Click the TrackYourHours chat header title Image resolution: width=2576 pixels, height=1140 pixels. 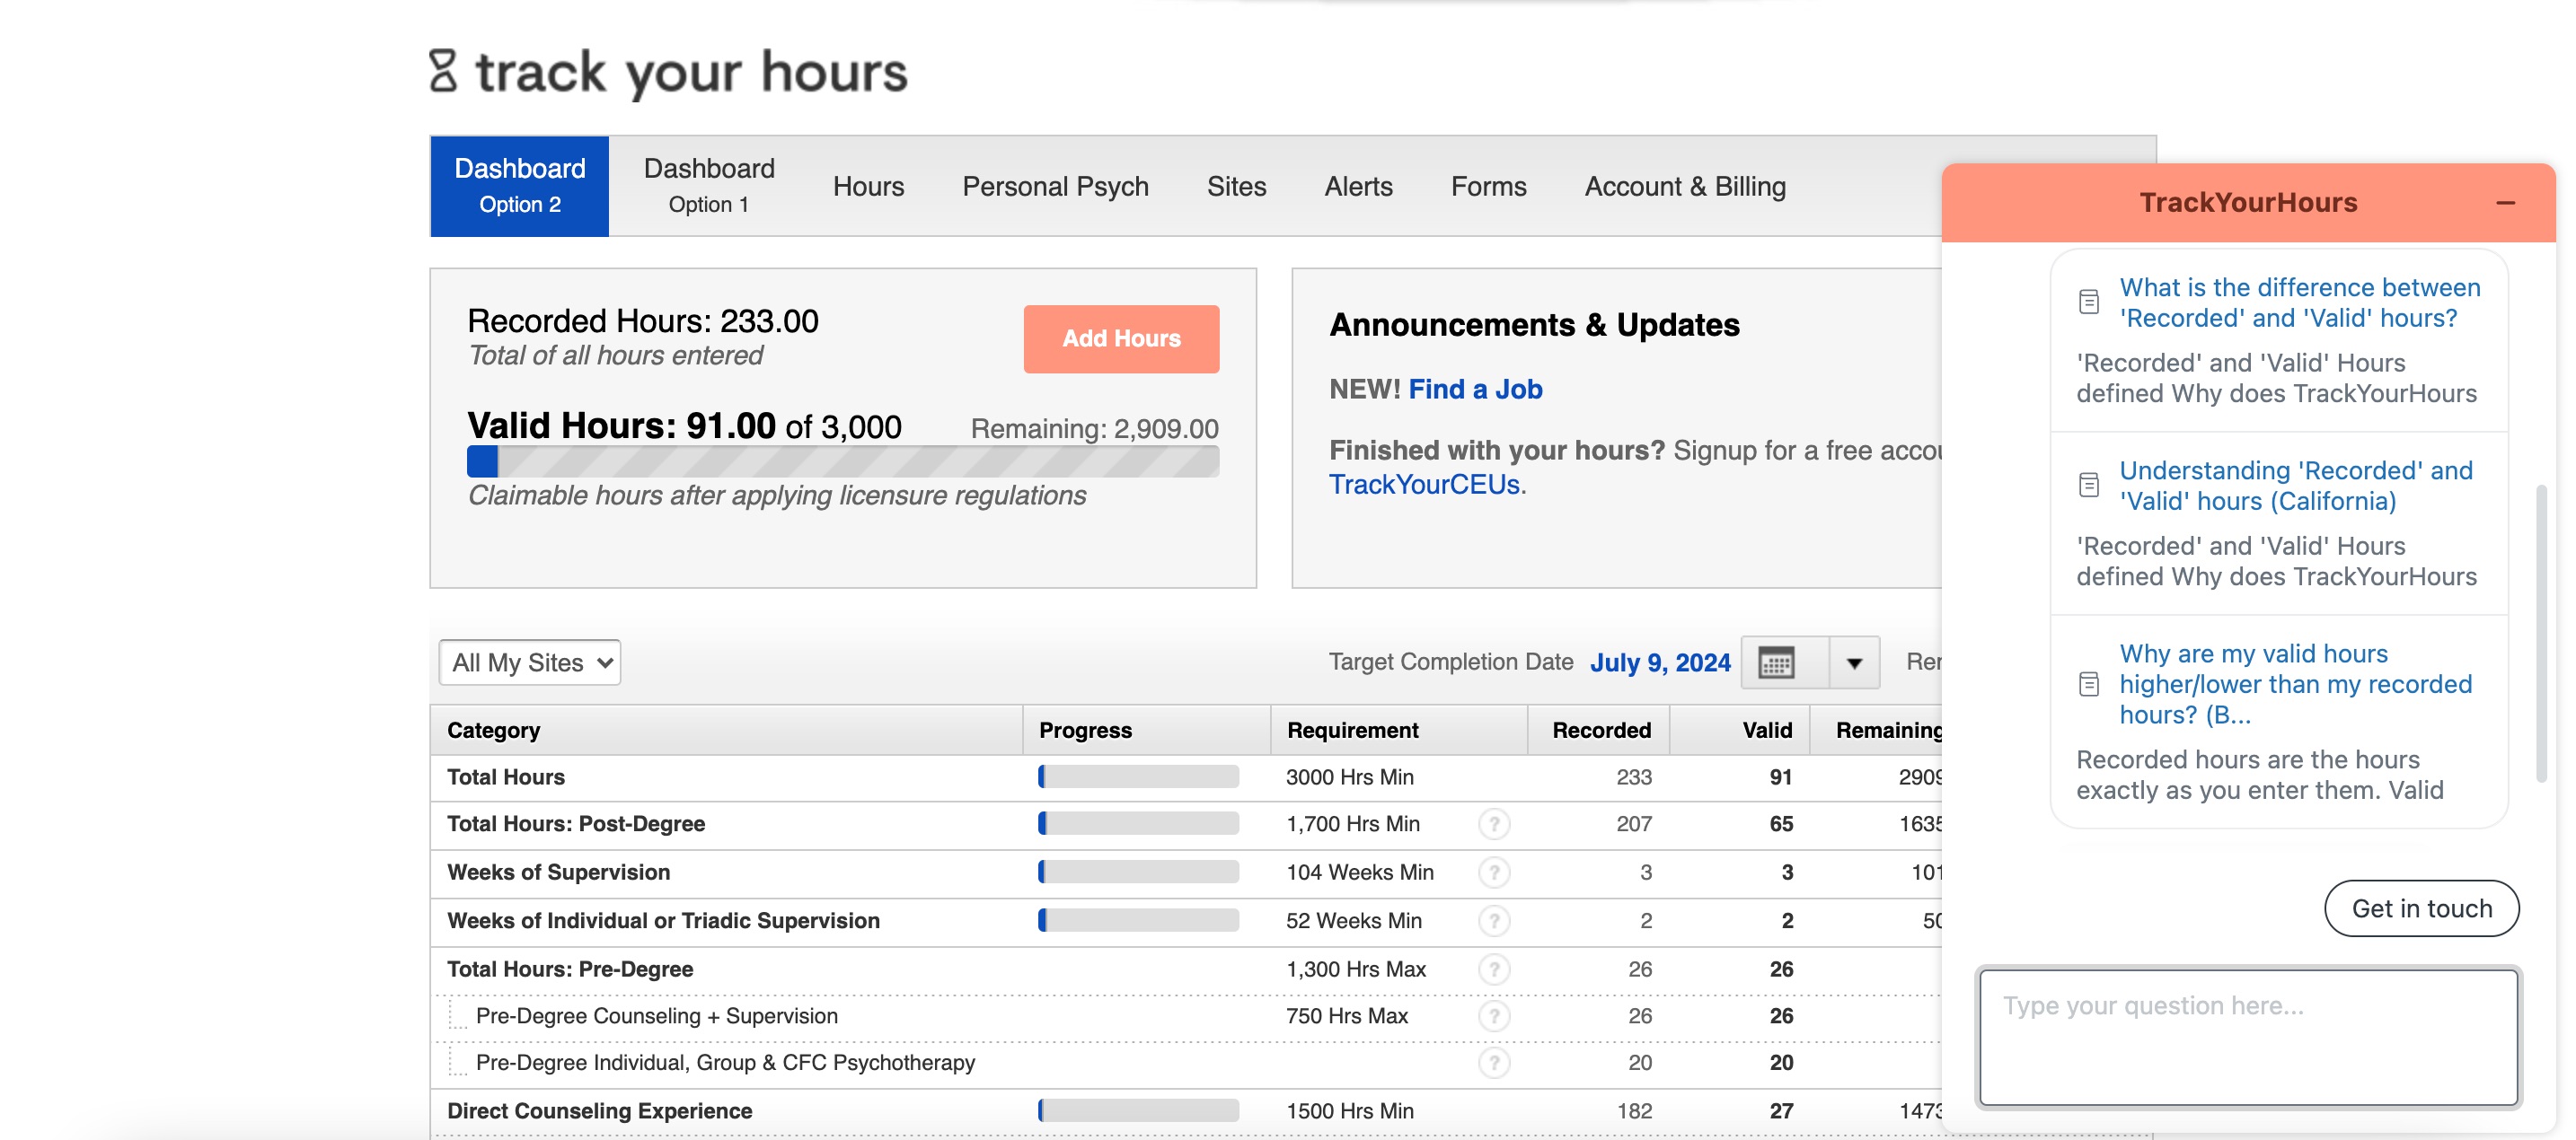pos(2248,203)
